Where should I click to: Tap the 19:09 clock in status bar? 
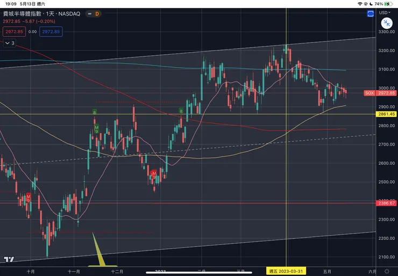click(x=11, y=4)
